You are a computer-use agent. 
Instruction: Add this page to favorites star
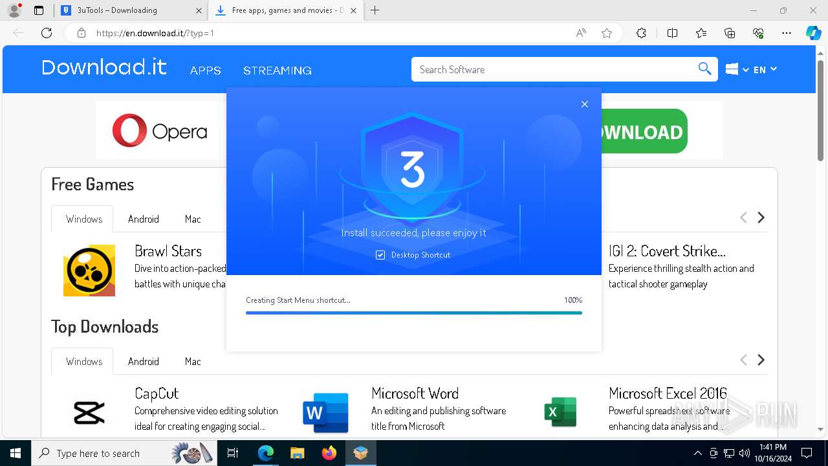[607, 33]
